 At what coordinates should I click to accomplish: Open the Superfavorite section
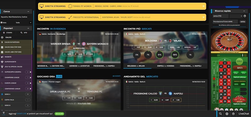pyautogui.click(x=16, y=62)
